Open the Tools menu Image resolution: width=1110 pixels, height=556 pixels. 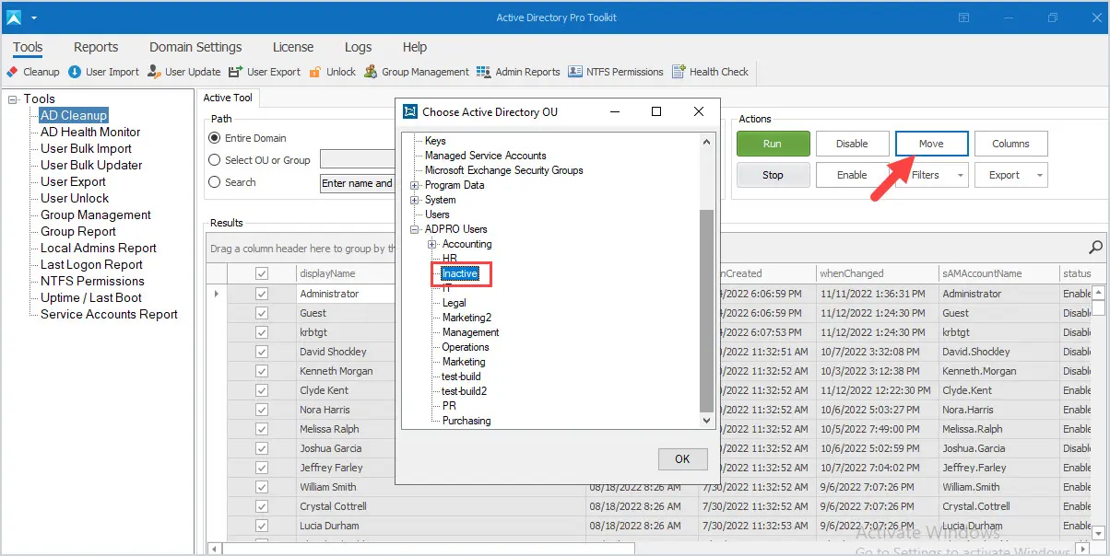pyautogui.click(x=28, y=47)
